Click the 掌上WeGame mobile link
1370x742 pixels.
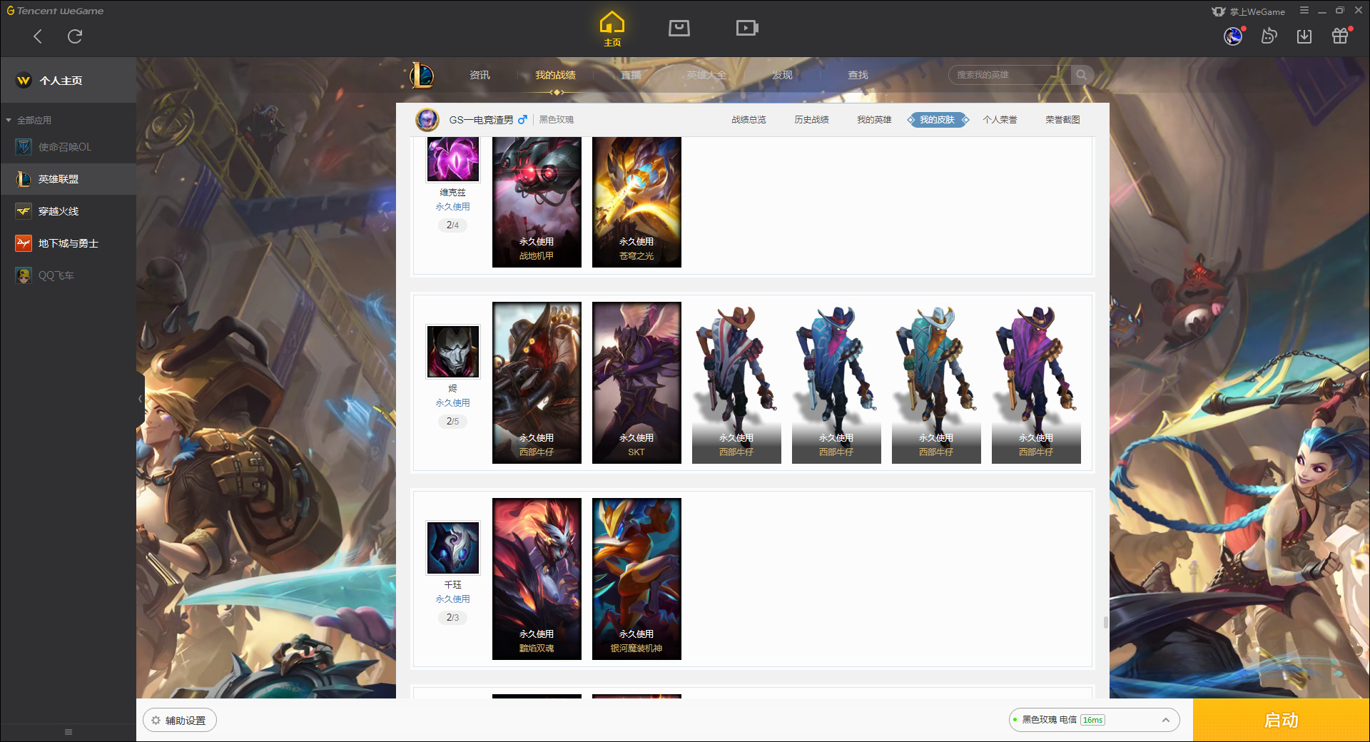[x=1249, y=11]
